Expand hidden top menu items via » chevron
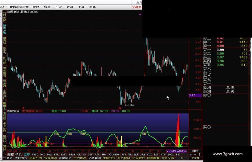The image size is (252, 162). [x=132, y=2]
